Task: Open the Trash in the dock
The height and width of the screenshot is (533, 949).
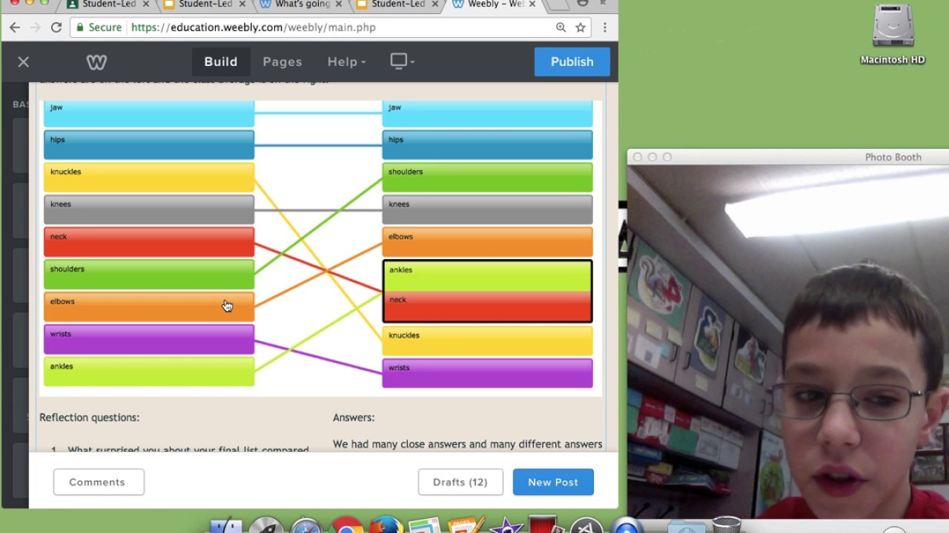Action: tap(727, 524)
